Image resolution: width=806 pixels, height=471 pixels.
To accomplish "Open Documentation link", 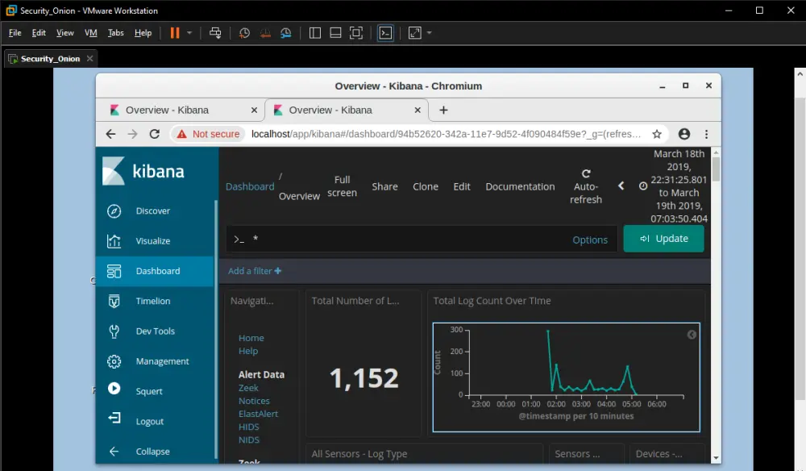I will coord(520,186).
